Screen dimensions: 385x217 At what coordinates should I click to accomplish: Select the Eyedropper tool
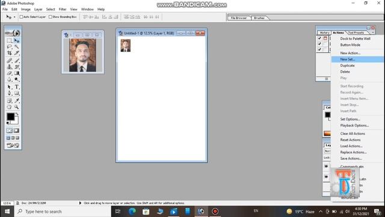pos(17,101)
